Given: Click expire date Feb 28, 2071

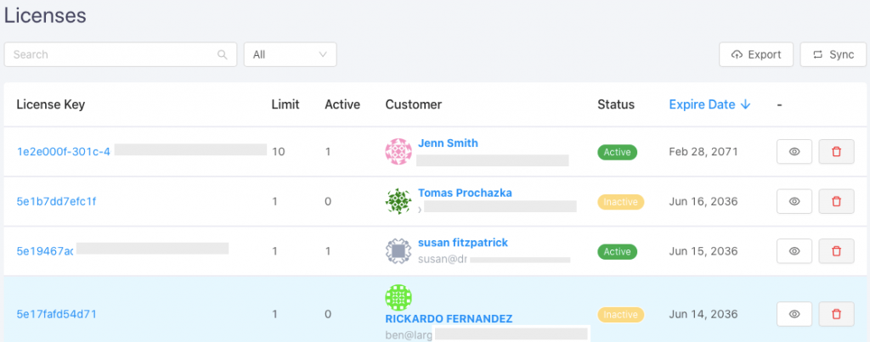Looking at the screenshot, I should coord(703,151).
